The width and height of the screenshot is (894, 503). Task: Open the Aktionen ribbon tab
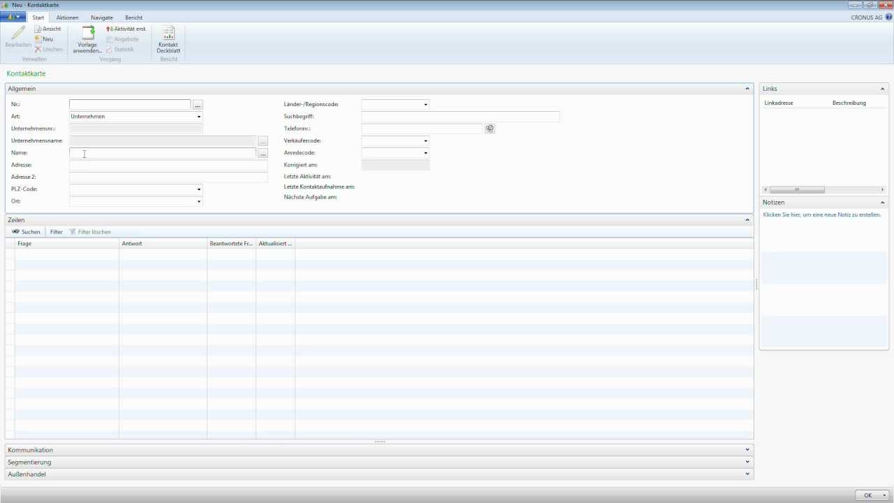click(x=67, y=17)
